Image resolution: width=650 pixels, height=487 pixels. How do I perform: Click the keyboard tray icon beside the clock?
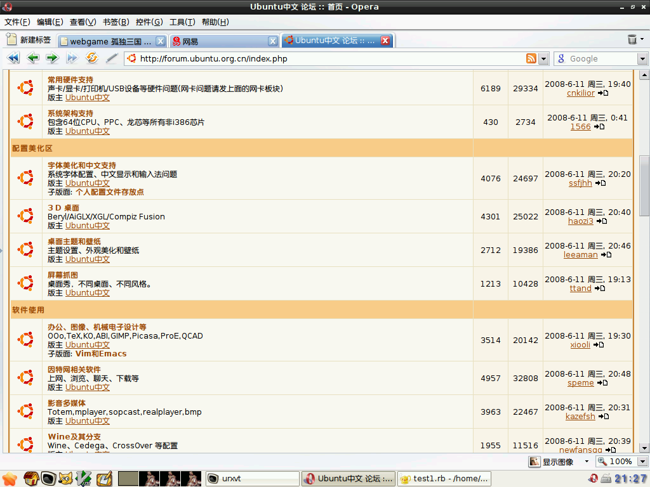point(606,479)
